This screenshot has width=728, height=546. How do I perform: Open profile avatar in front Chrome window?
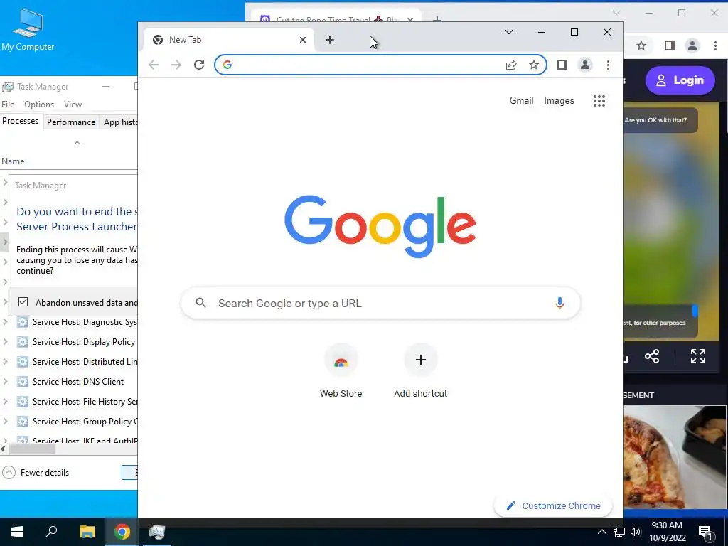585,65
